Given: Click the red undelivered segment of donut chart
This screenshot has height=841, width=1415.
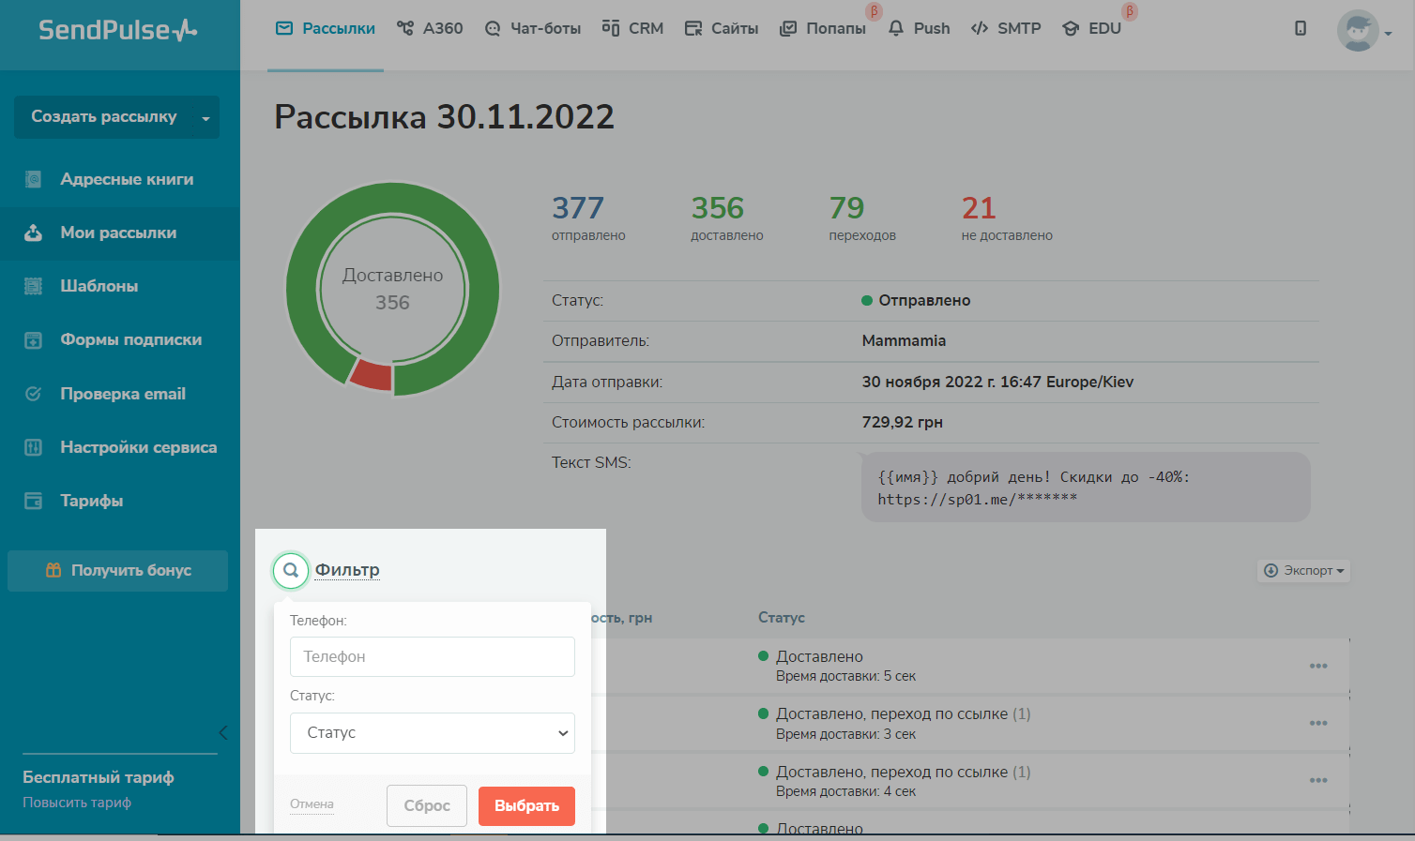Looking at the screenshot, I should 372,374.
